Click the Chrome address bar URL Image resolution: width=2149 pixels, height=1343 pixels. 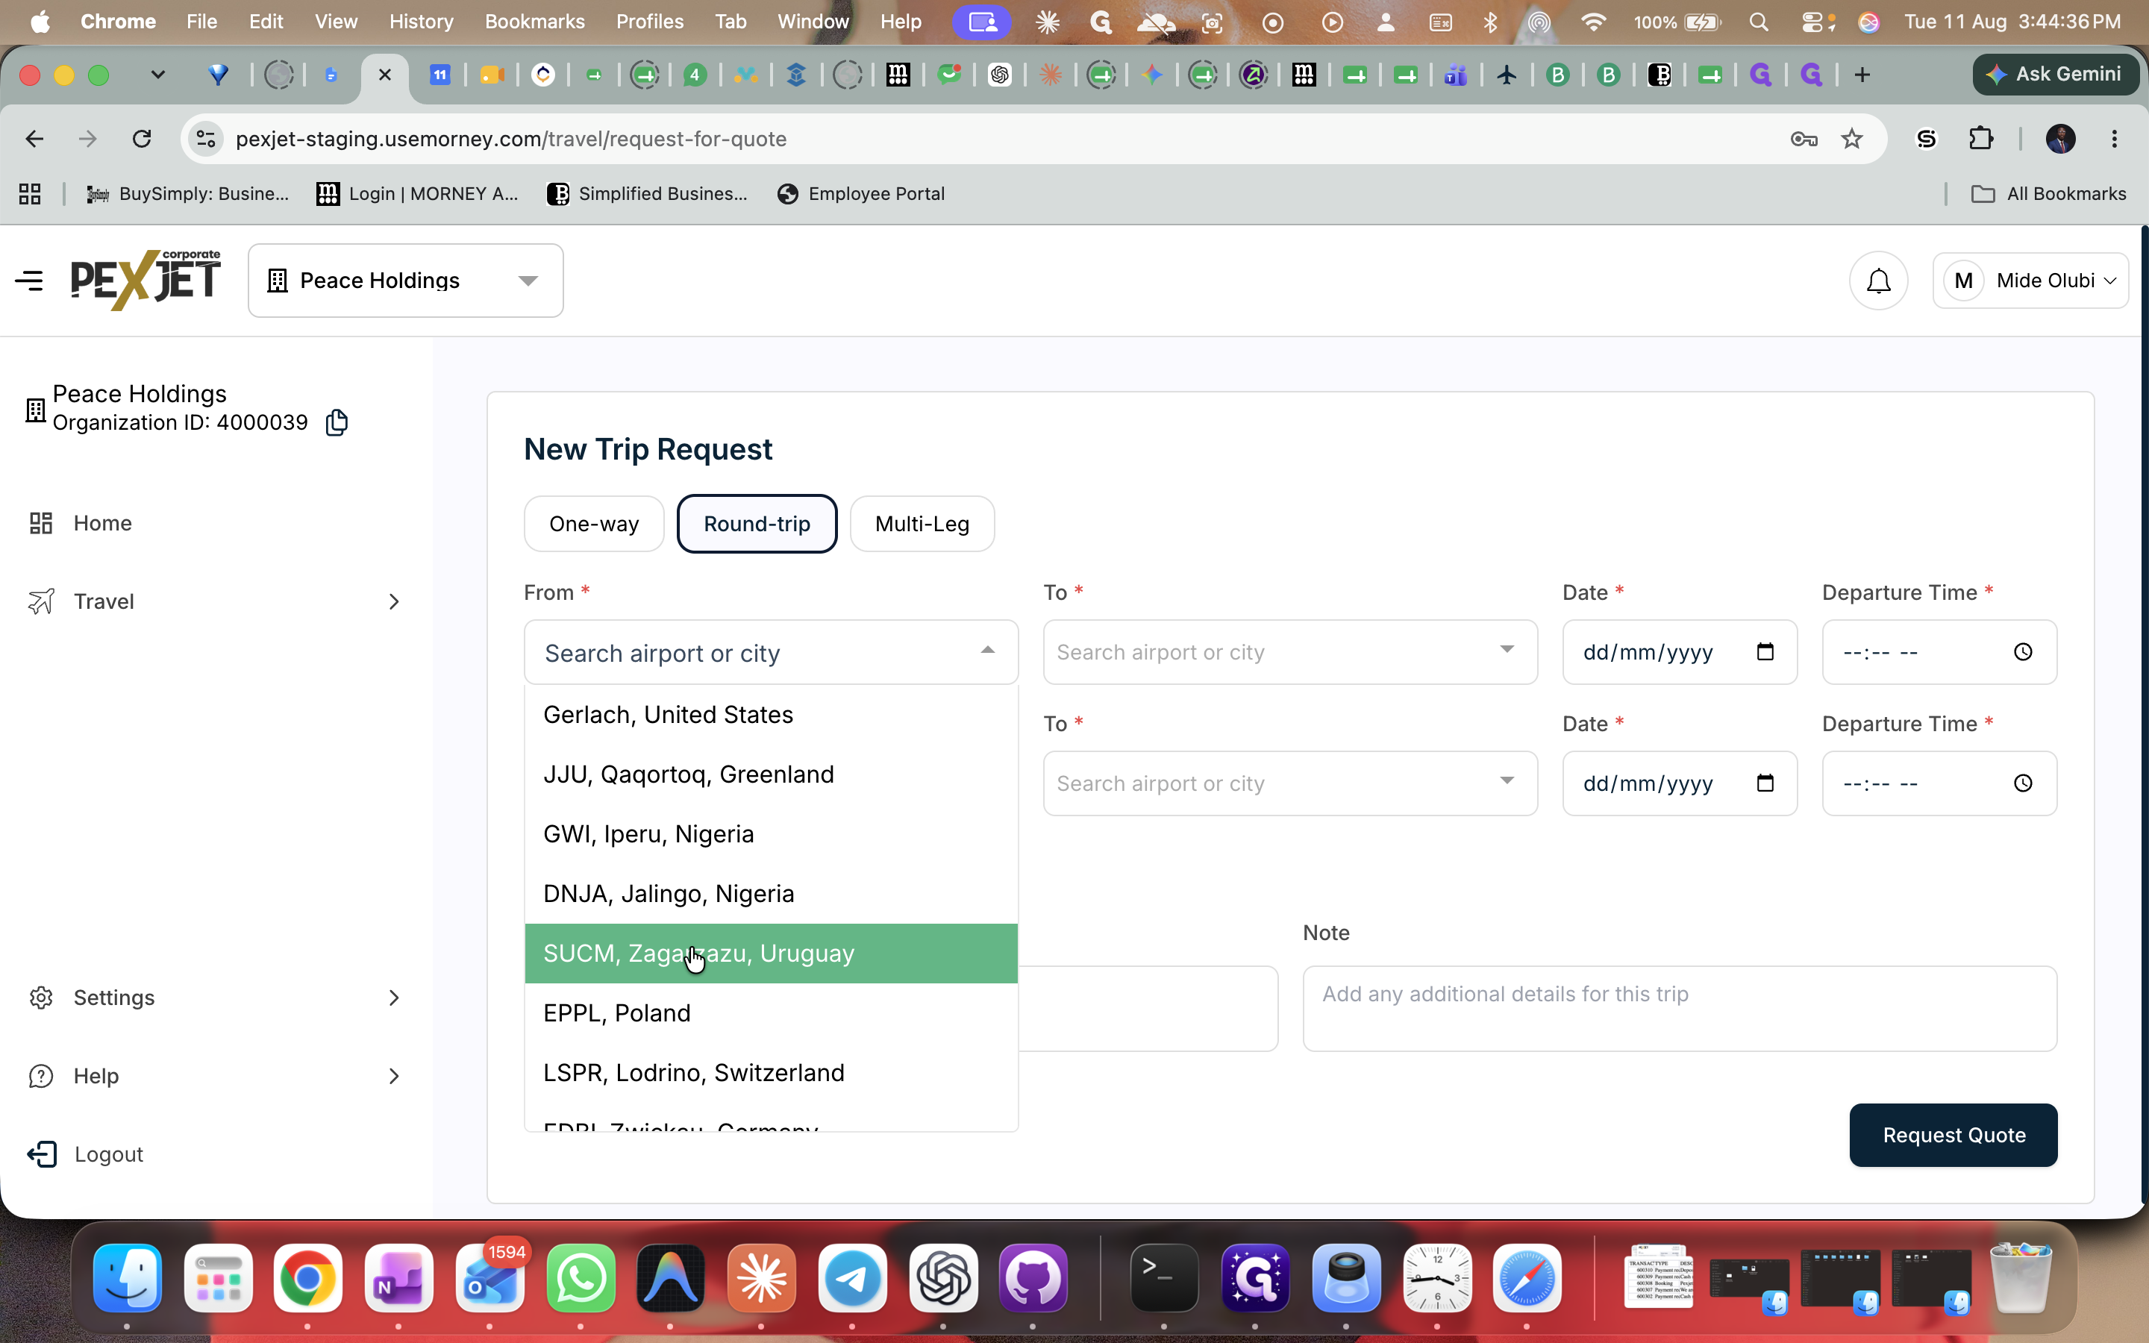tap(510, 139)
